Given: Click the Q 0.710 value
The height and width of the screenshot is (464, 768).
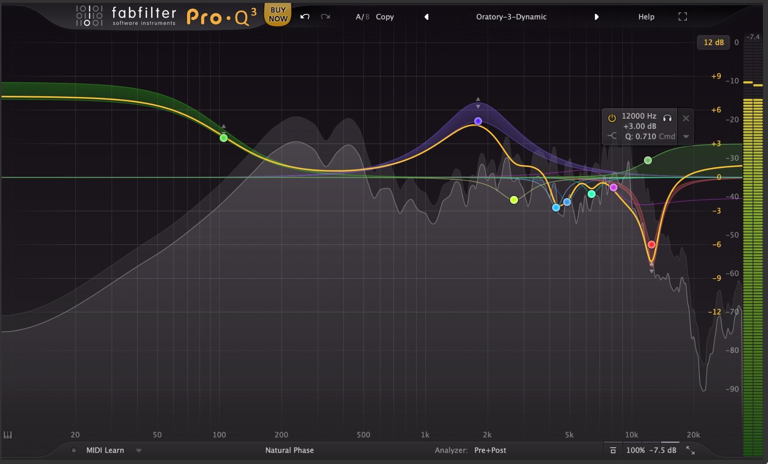Looking at the screenshot, I should 640,136.
